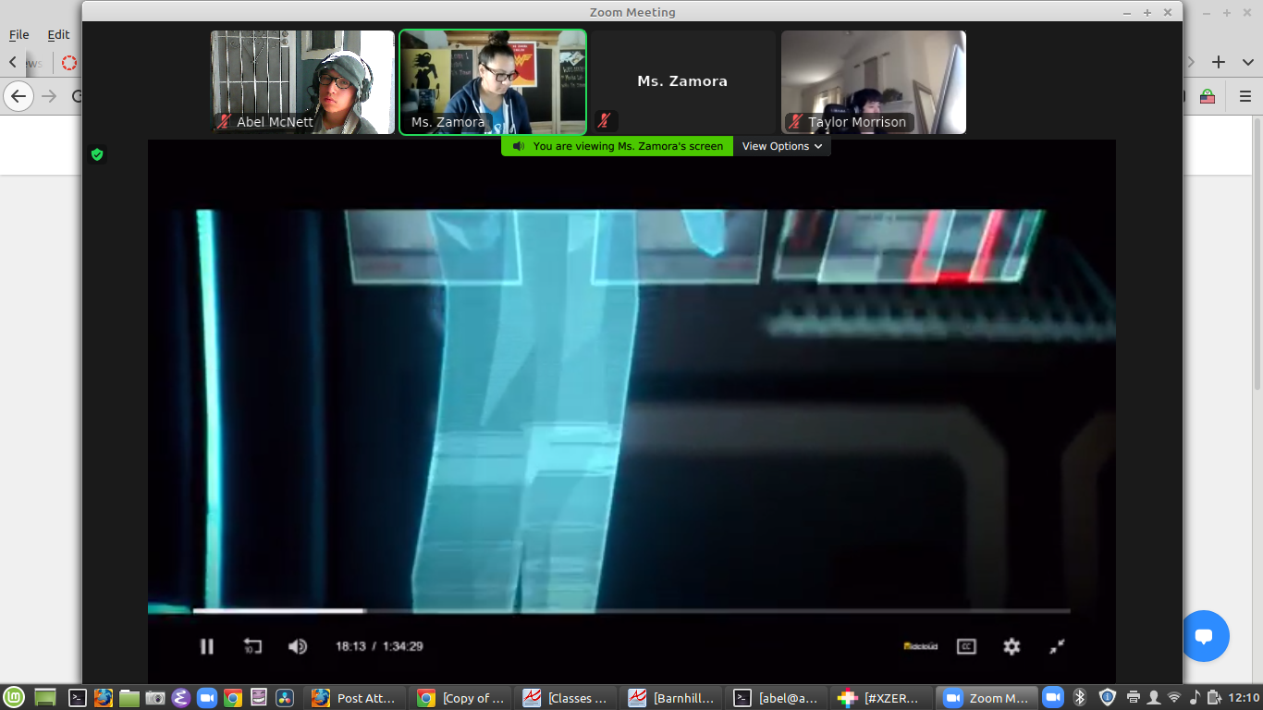
Task: Click the green encryption shield icon
Action: pos(97,154)
